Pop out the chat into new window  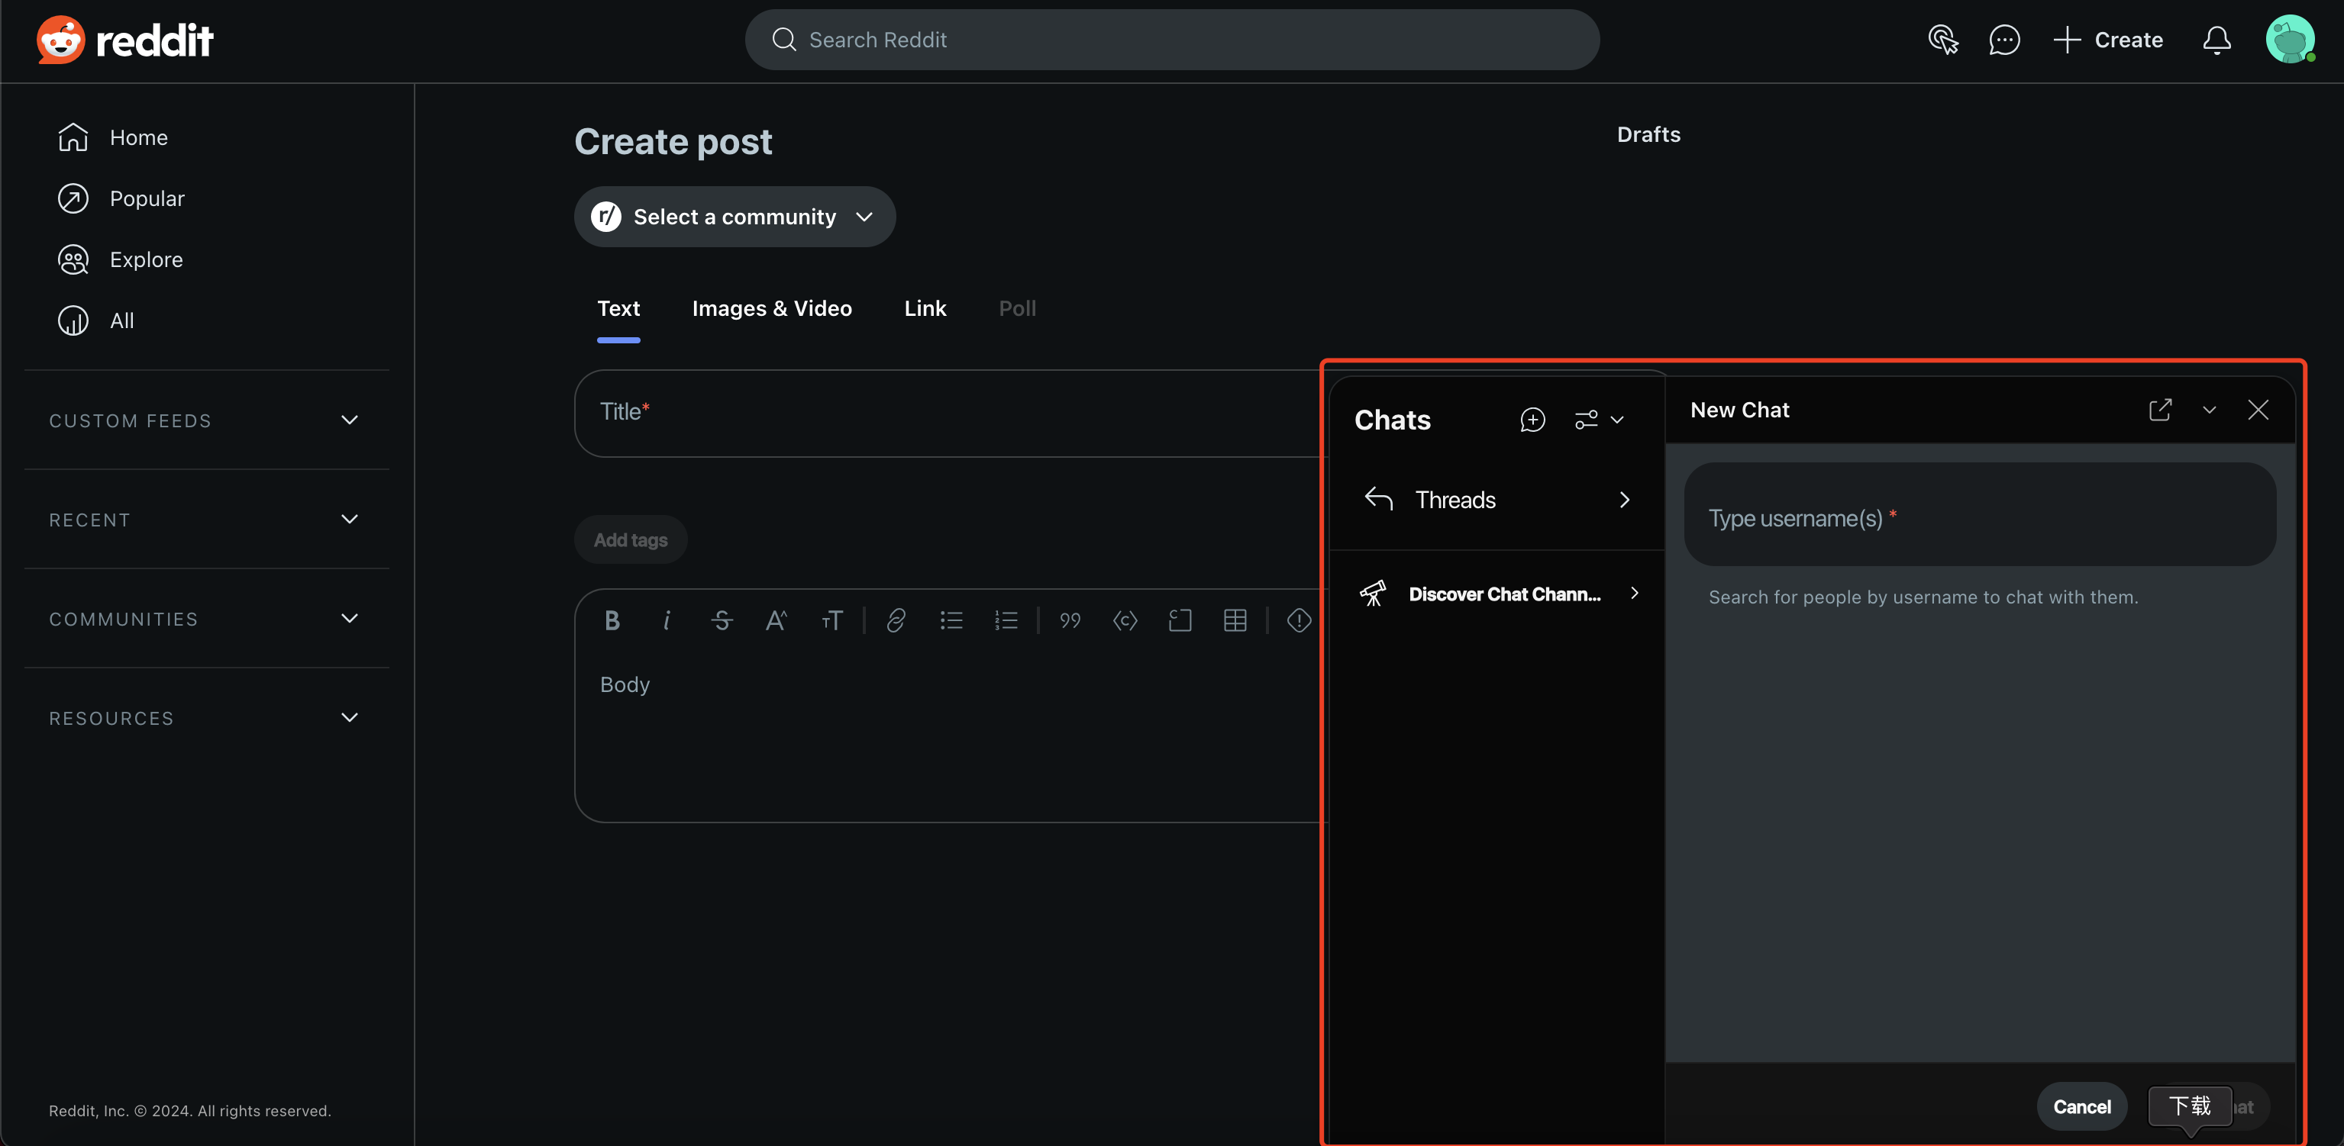(2159, 410)
